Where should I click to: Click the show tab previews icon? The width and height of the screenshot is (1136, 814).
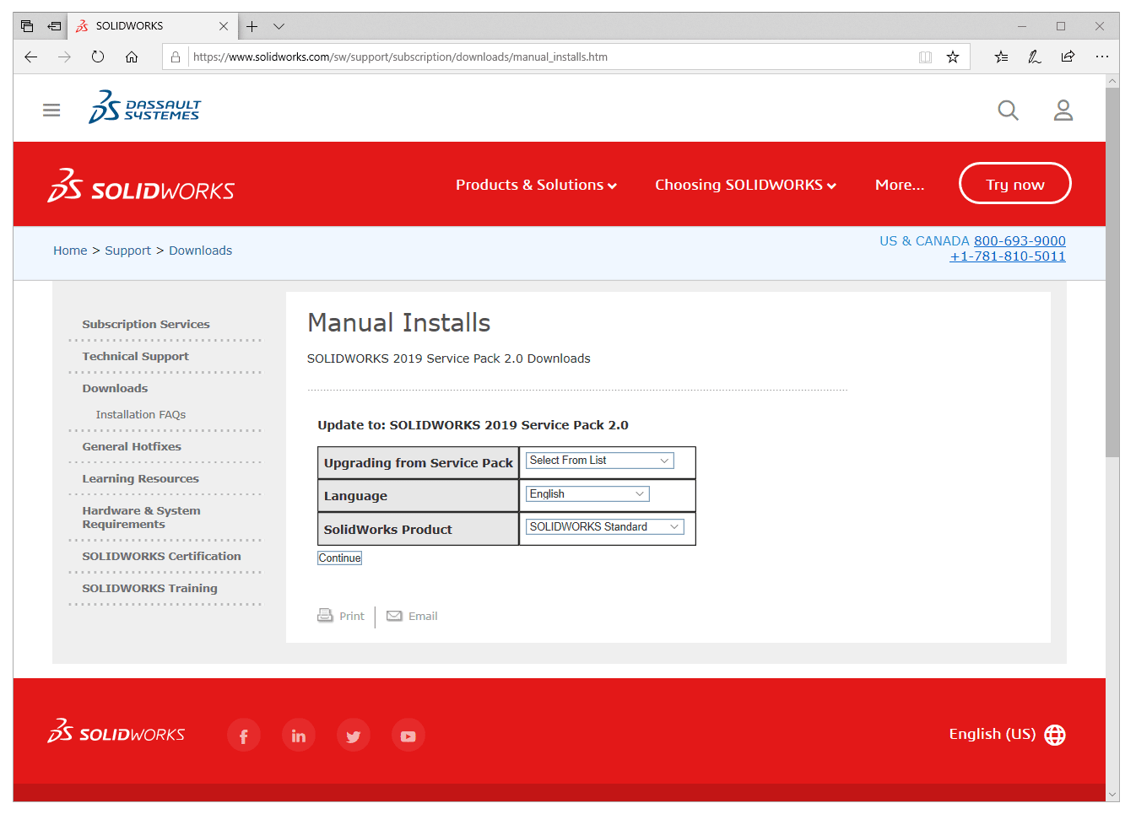click(27, 26)
